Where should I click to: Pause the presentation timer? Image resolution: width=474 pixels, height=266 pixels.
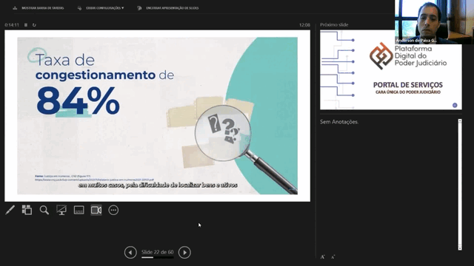tap(26, 25)
